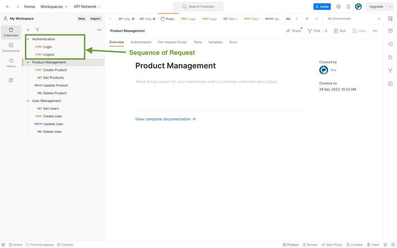Open the comments icon in the right sidebar
This screenshot has width=397, height=248.
390,31
